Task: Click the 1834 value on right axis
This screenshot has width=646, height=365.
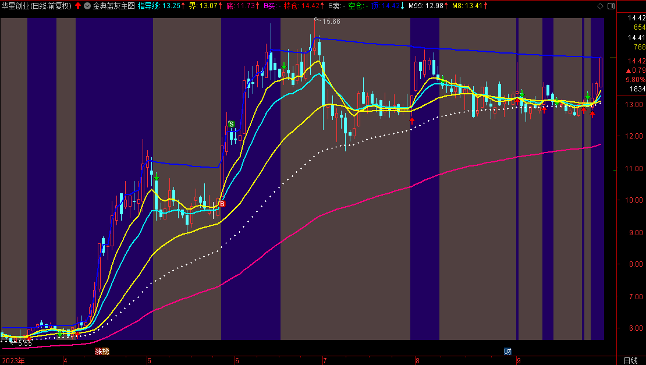Action: pos(637,89)
